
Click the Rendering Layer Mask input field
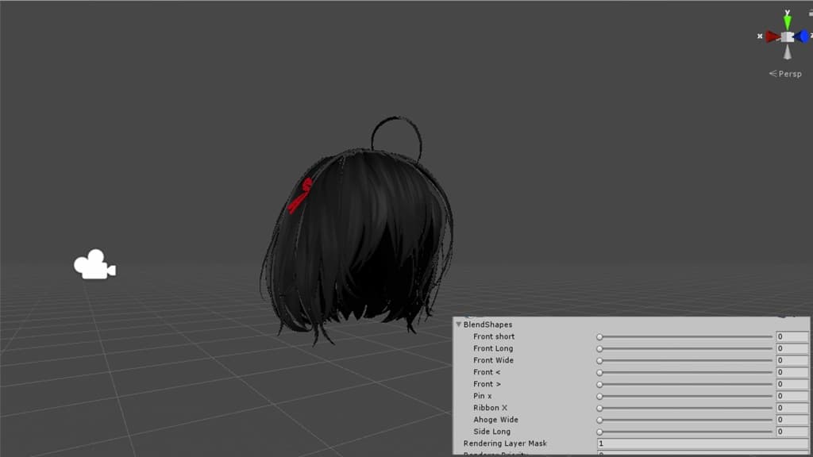[703, 444]
